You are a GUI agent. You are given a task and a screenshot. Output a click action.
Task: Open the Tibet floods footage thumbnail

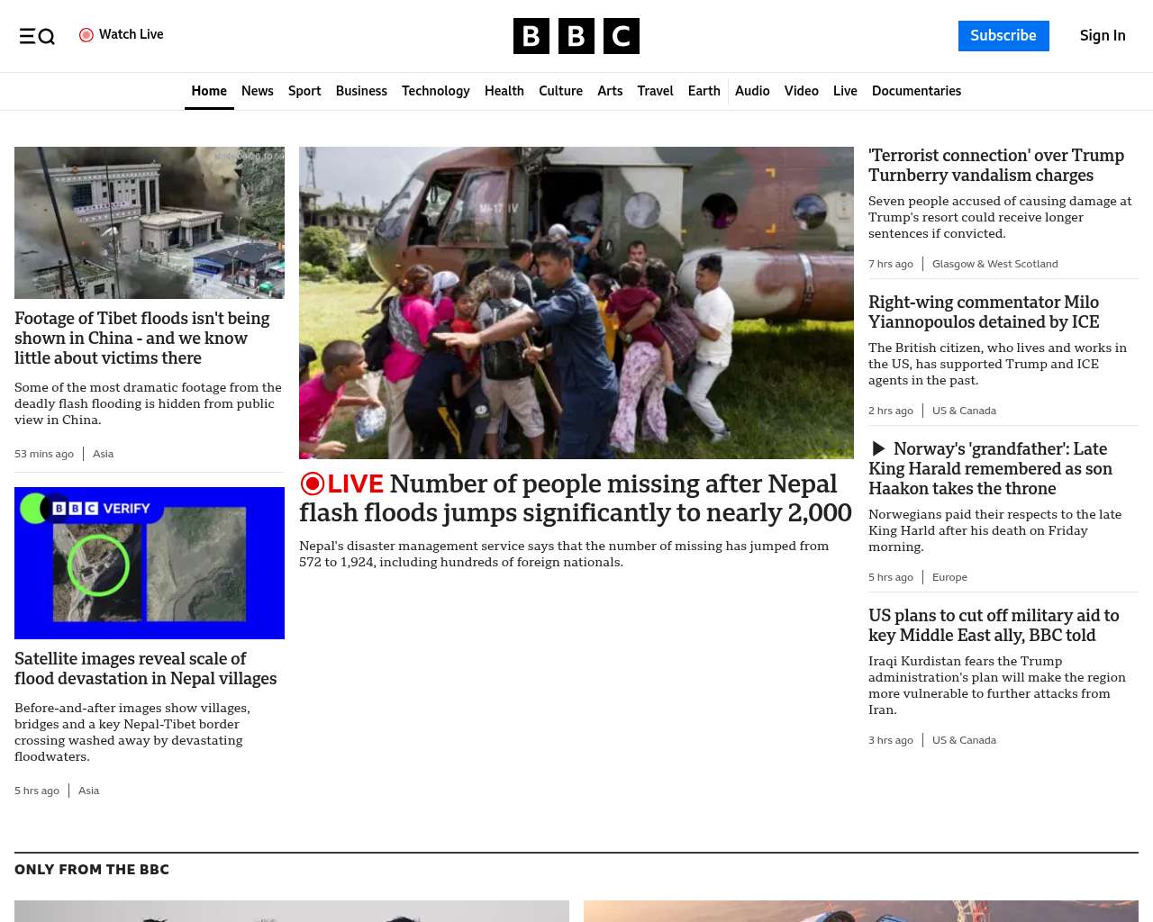(x=150, y=222)
